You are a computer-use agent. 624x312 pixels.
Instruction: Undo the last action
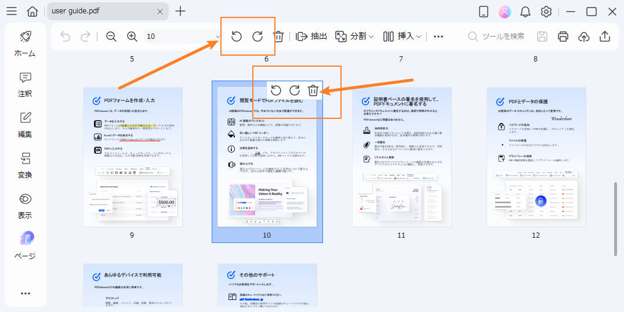coord(65,36)
